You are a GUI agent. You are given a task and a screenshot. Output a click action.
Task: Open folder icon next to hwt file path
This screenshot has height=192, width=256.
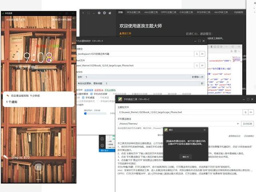click(x=202, y=65)
